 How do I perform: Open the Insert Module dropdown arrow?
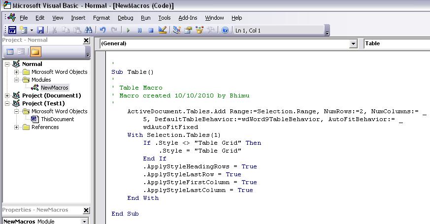coord(32,30)
